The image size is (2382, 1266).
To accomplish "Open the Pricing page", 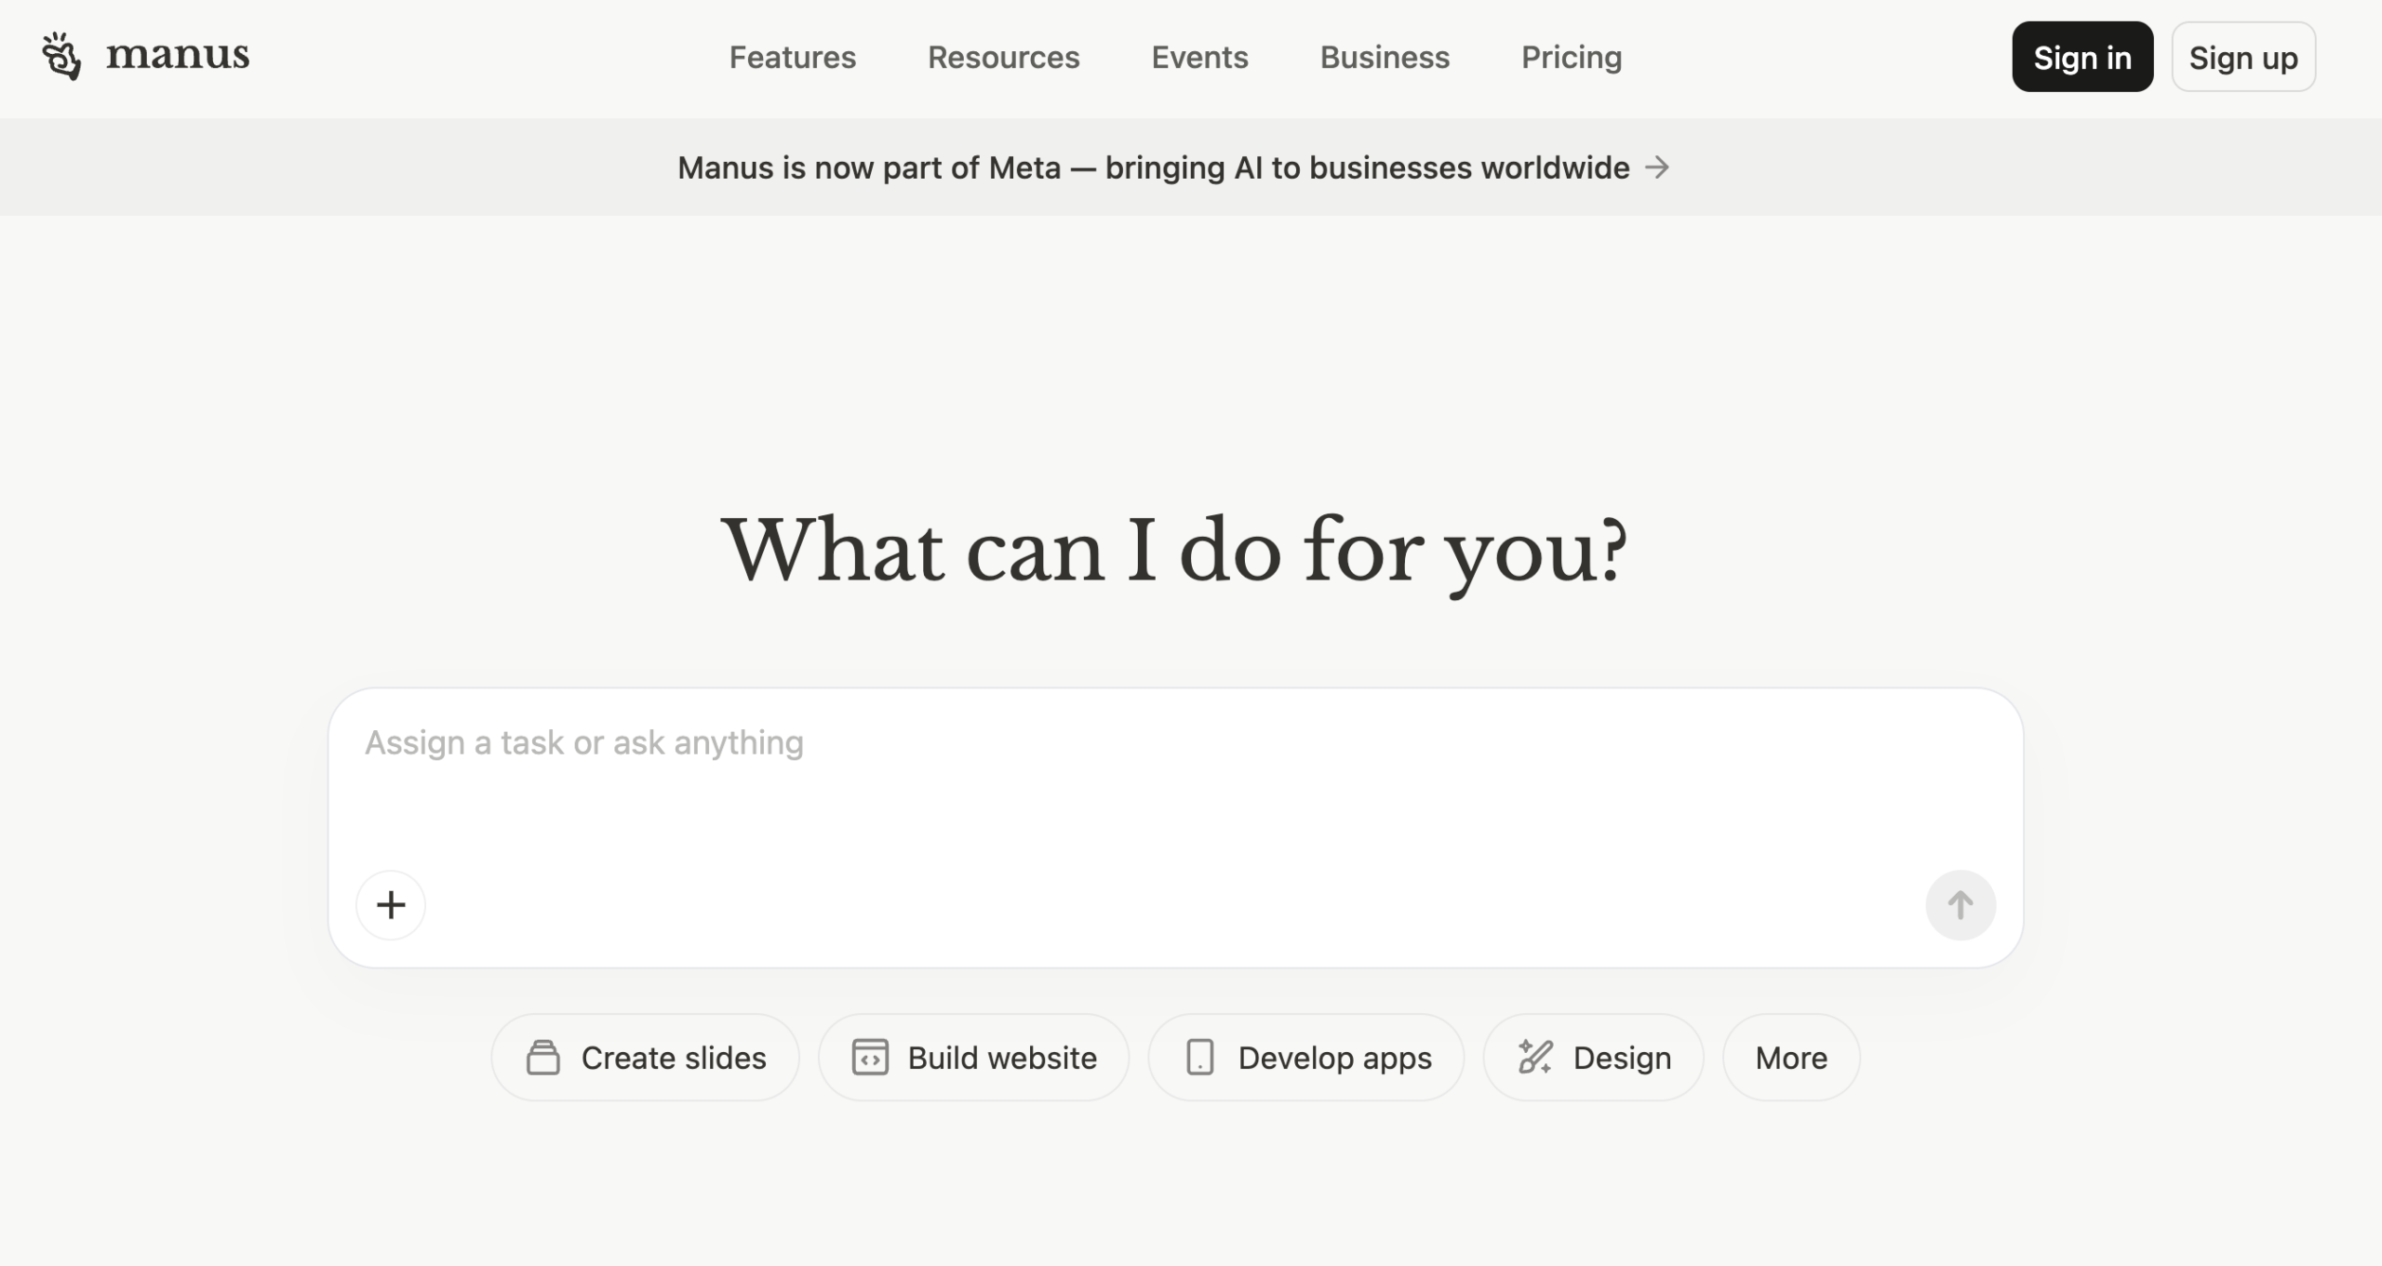I will [1571, 58].
